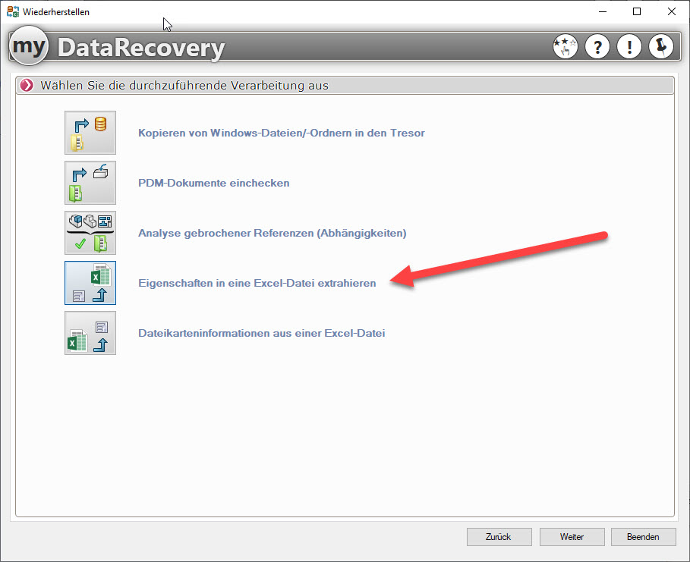Click the data card info from Excel icon
The image size is (690, 562).
[90, 333]
